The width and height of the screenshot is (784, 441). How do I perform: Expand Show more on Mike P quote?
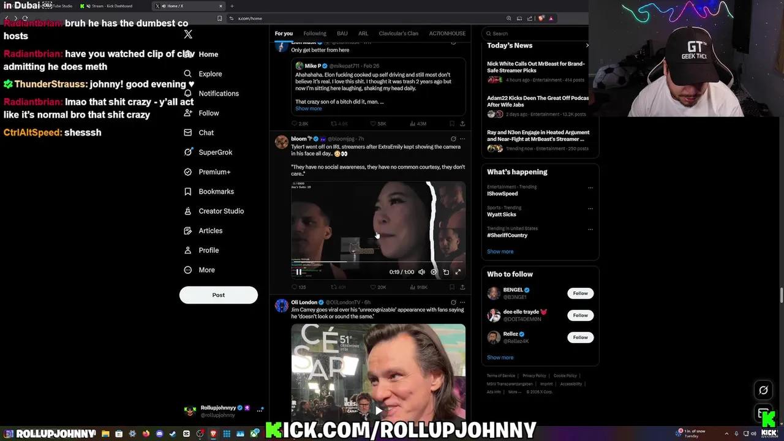click(308, 109)
